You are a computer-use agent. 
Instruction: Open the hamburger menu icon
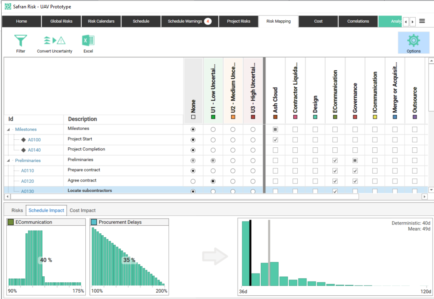click(x=422, y=21)
